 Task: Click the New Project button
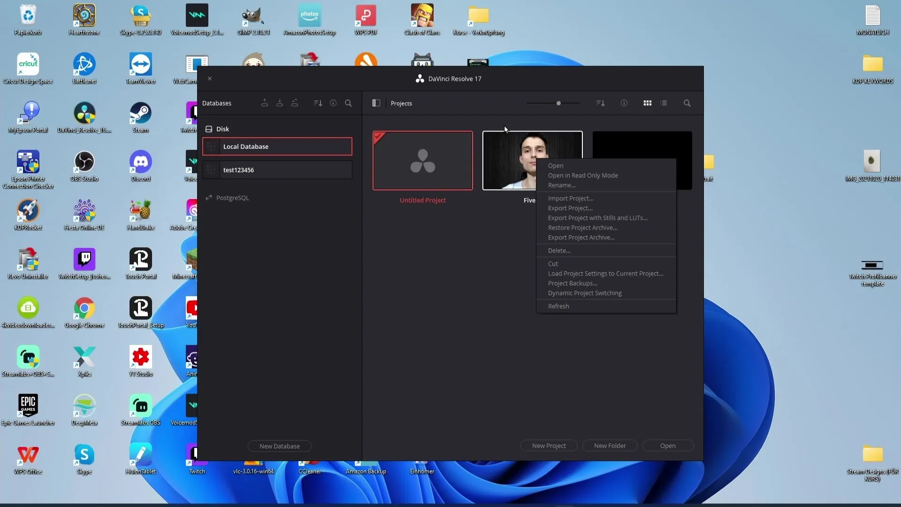548,446
